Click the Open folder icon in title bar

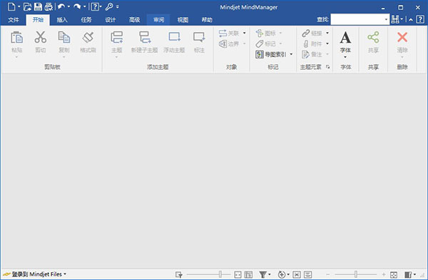click(x=27, y=6)
